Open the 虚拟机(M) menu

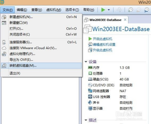point(54,10)
